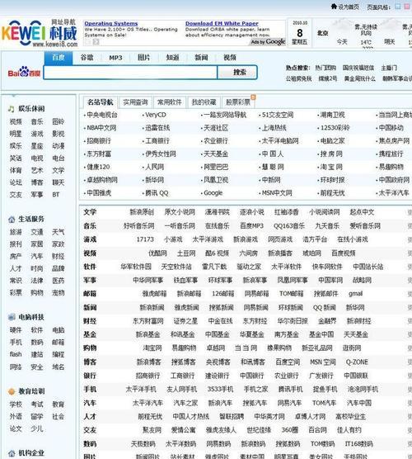
Task: Click the 中央电视台 site link
Action: [x=102, y=115]
